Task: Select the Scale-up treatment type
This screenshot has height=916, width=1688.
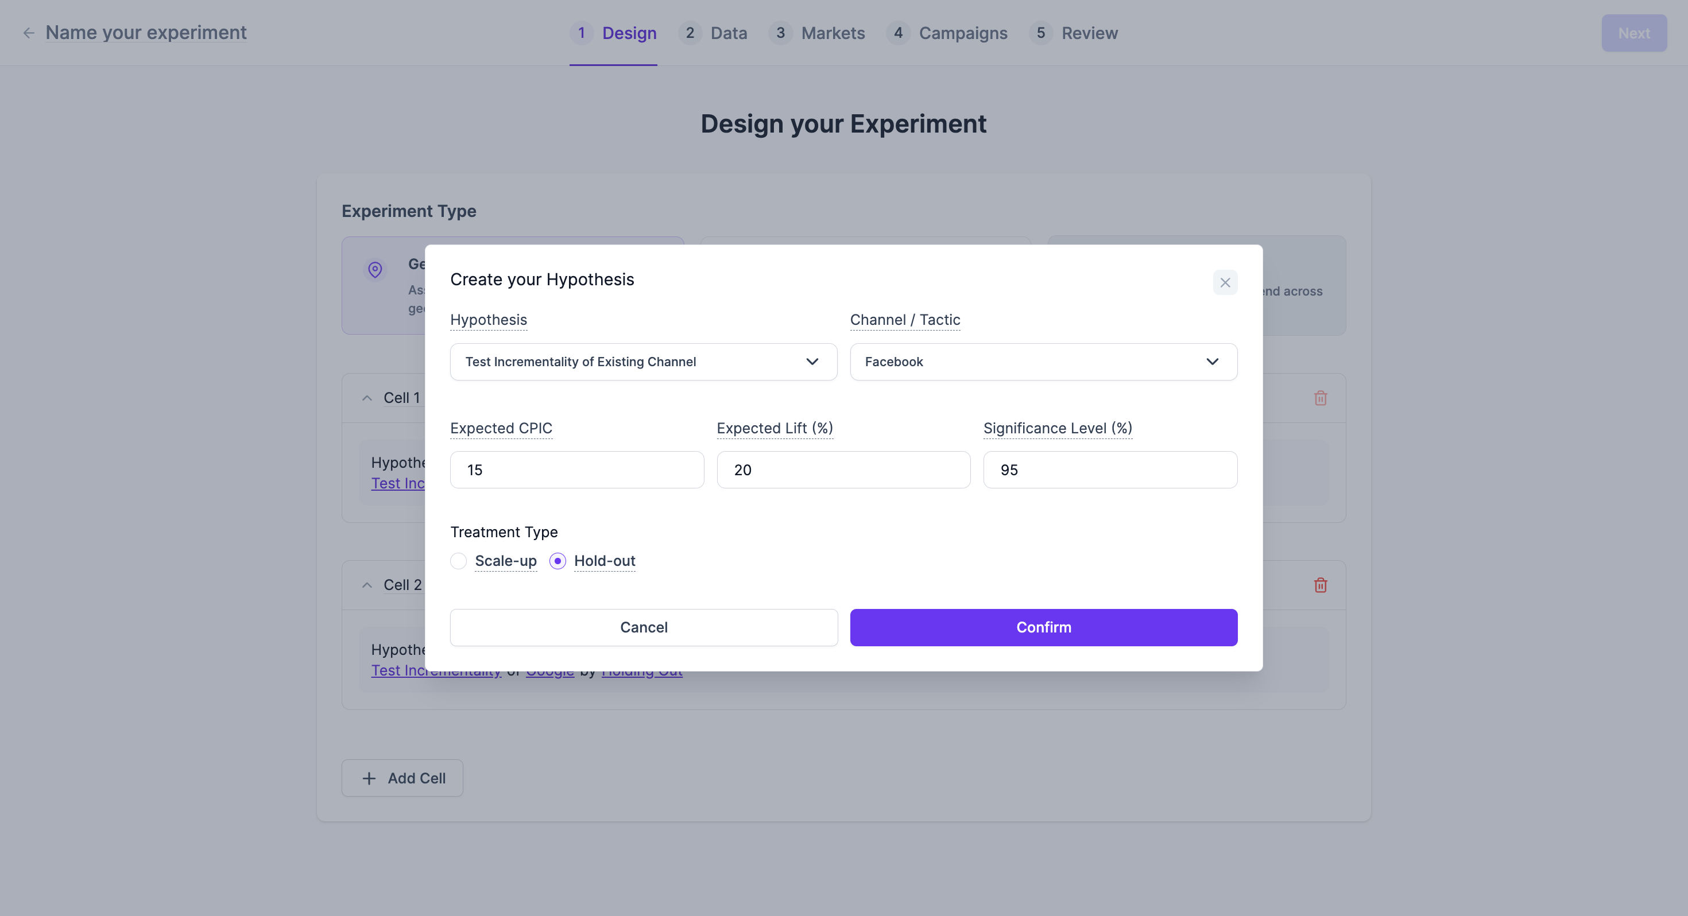Action: (459, 561)
